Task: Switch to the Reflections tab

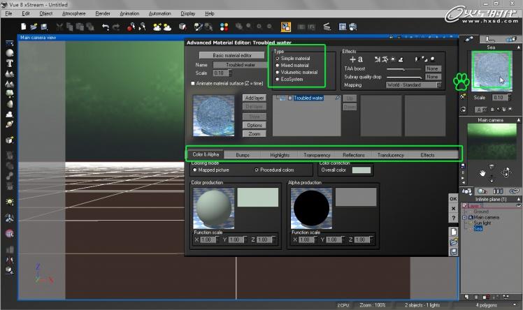Action: [354, 155]
